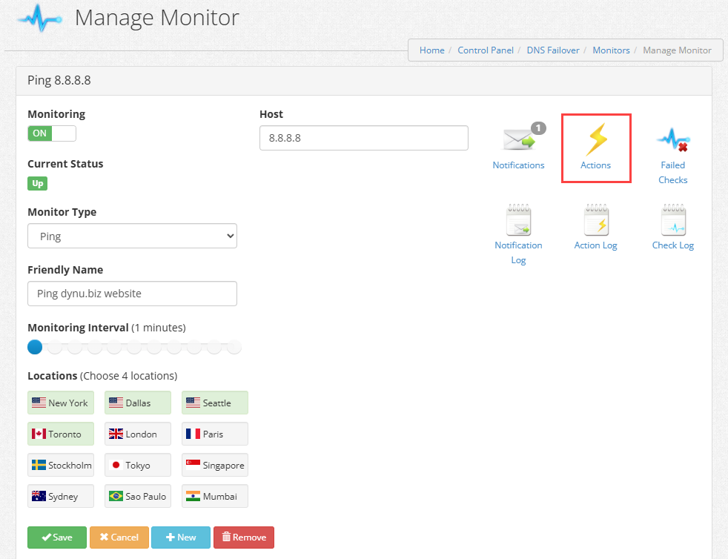This screenshot has height=559, width=728.
Task: Click the Australian flag on Sydney
Action: (39, 496)
